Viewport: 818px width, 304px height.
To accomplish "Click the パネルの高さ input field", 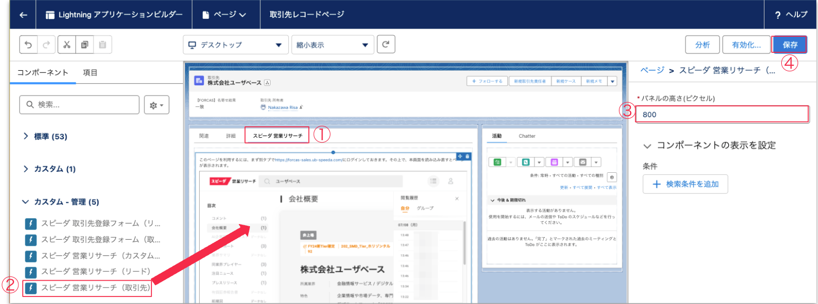I will pyautogui.click(x=722, y=114).
